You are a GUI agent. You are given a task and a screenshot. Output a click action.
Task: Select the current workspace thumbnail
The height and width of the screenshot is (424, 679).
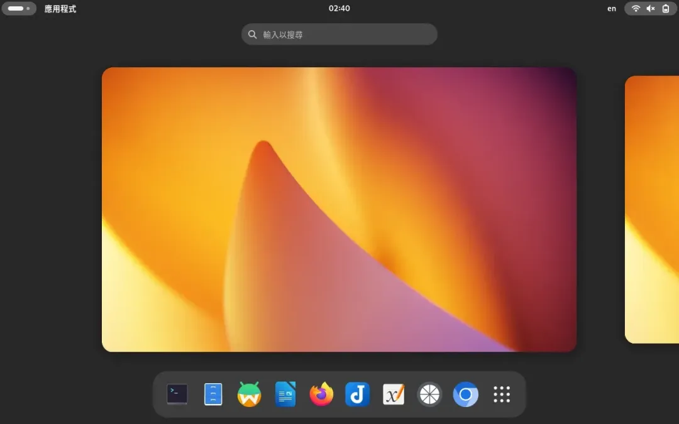point(339,209)
